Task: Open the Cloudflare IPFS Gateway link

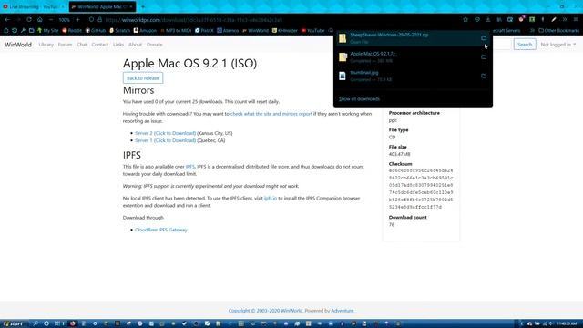Action: [x=161, y=230]
